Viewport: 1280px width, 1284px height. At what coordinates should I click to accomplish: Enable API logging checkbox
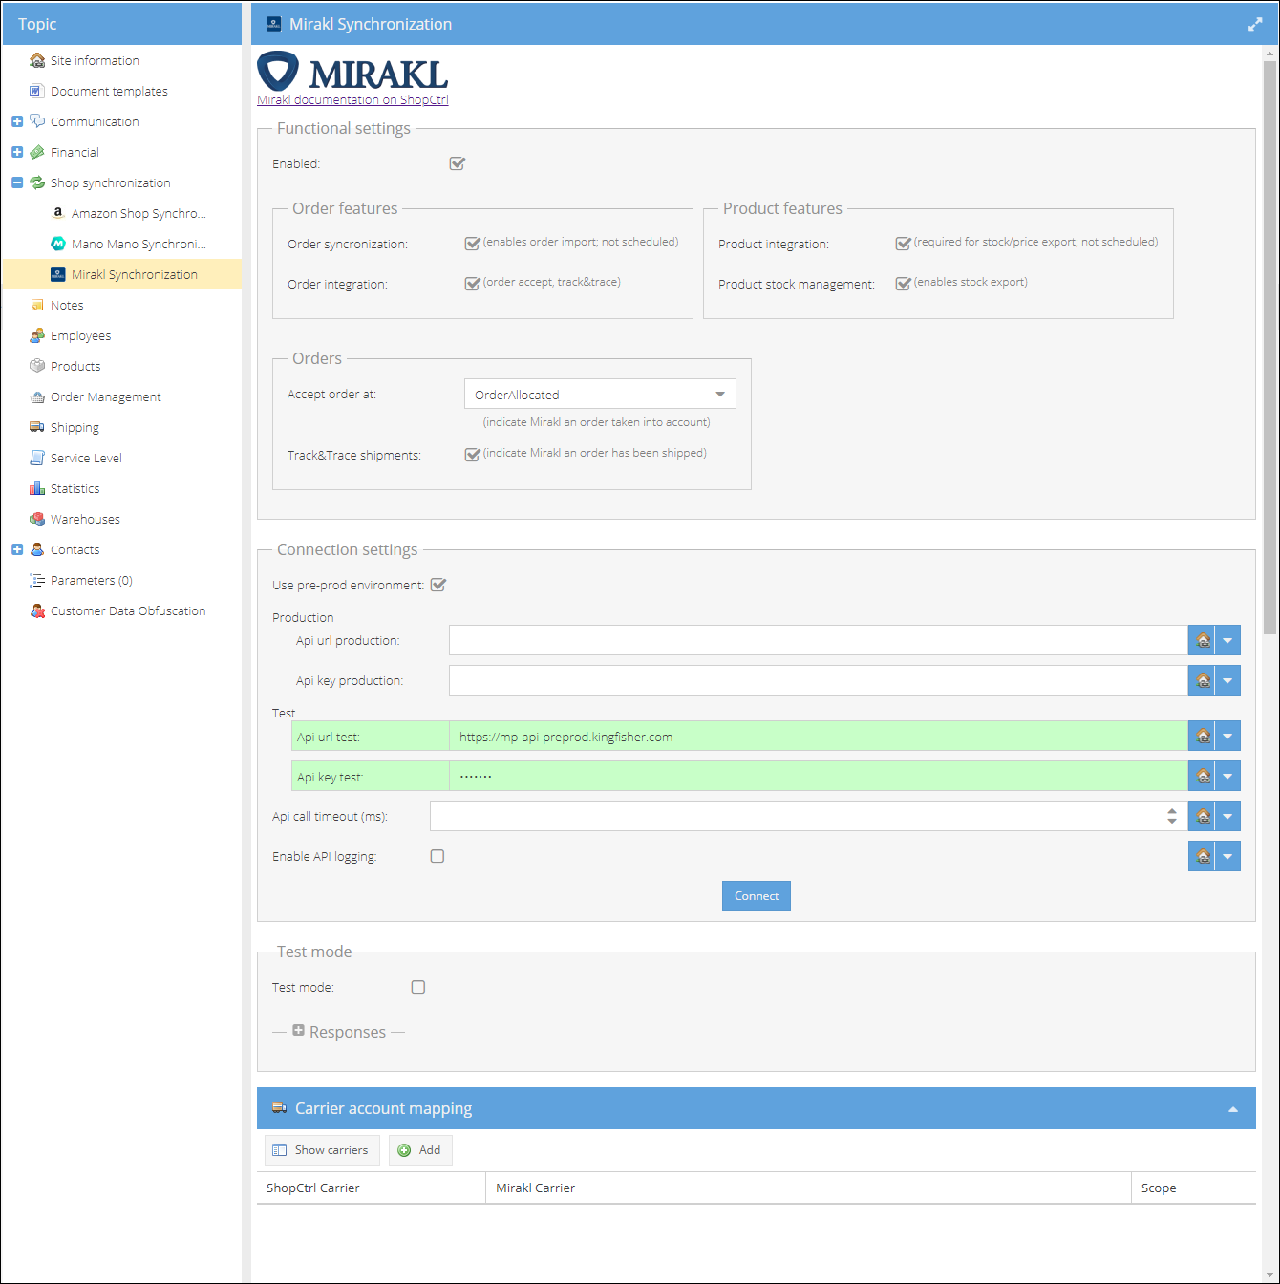click(x=437, y=856)
